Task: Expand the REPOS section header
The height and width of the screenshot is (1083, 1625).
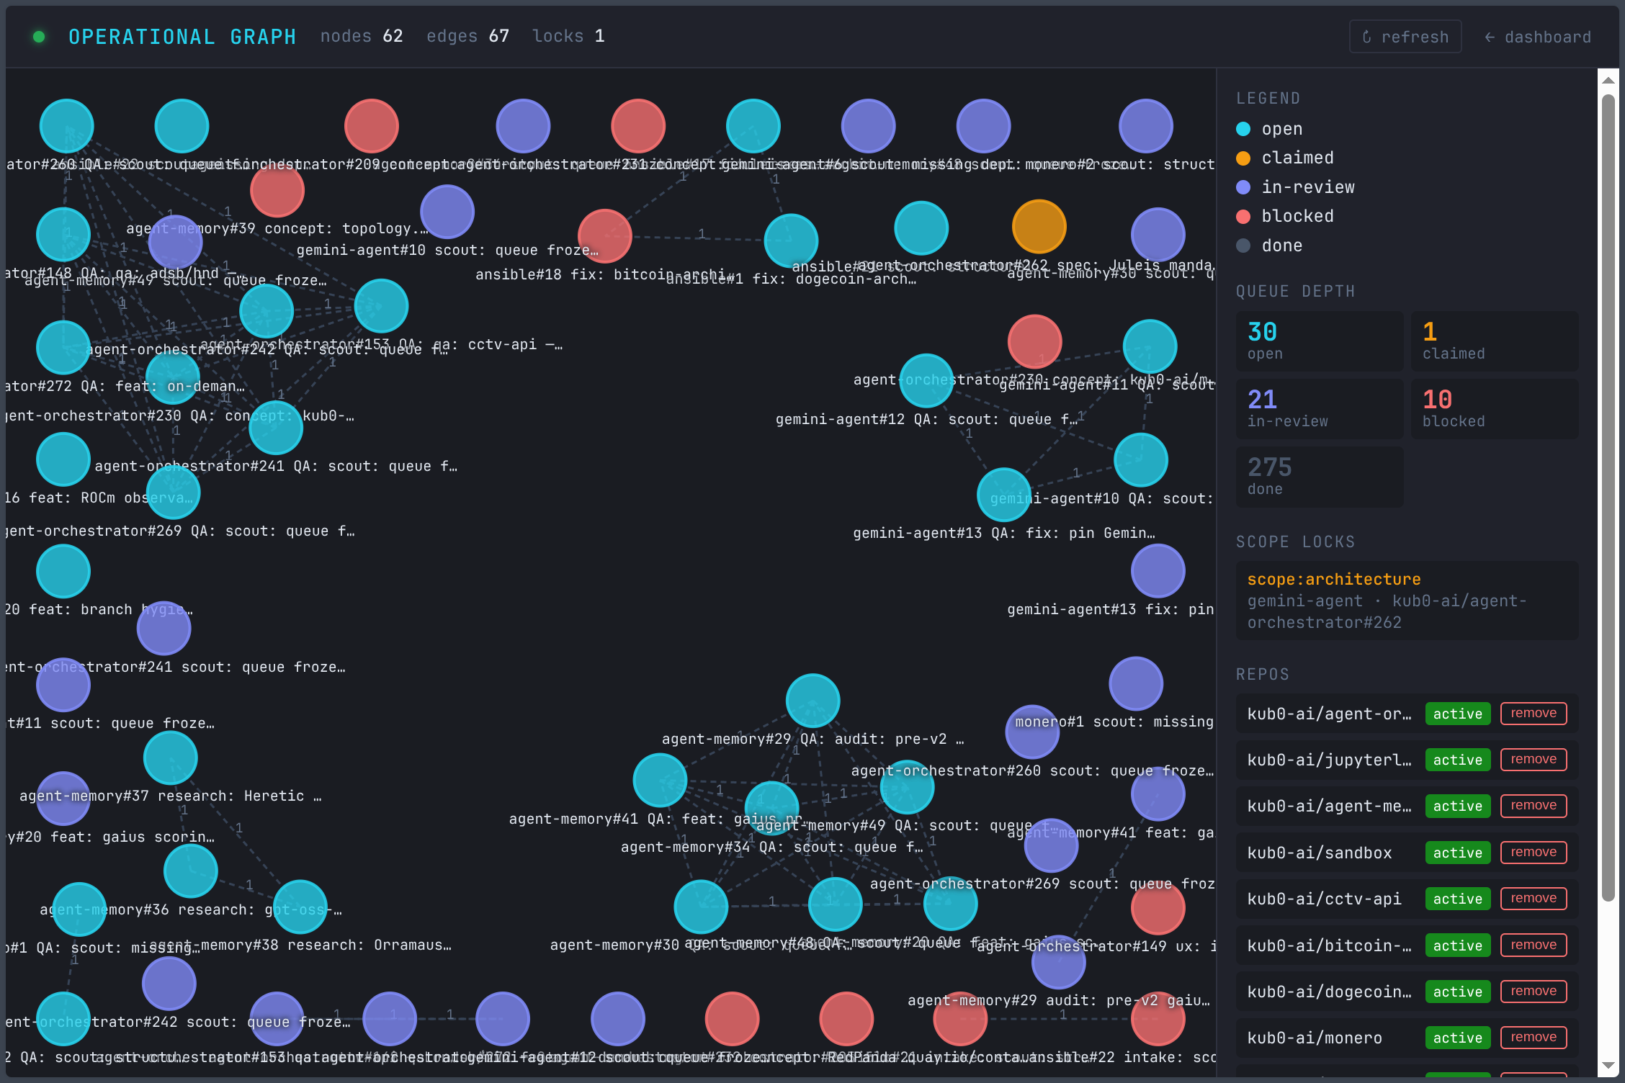Action: point(1262,674)
